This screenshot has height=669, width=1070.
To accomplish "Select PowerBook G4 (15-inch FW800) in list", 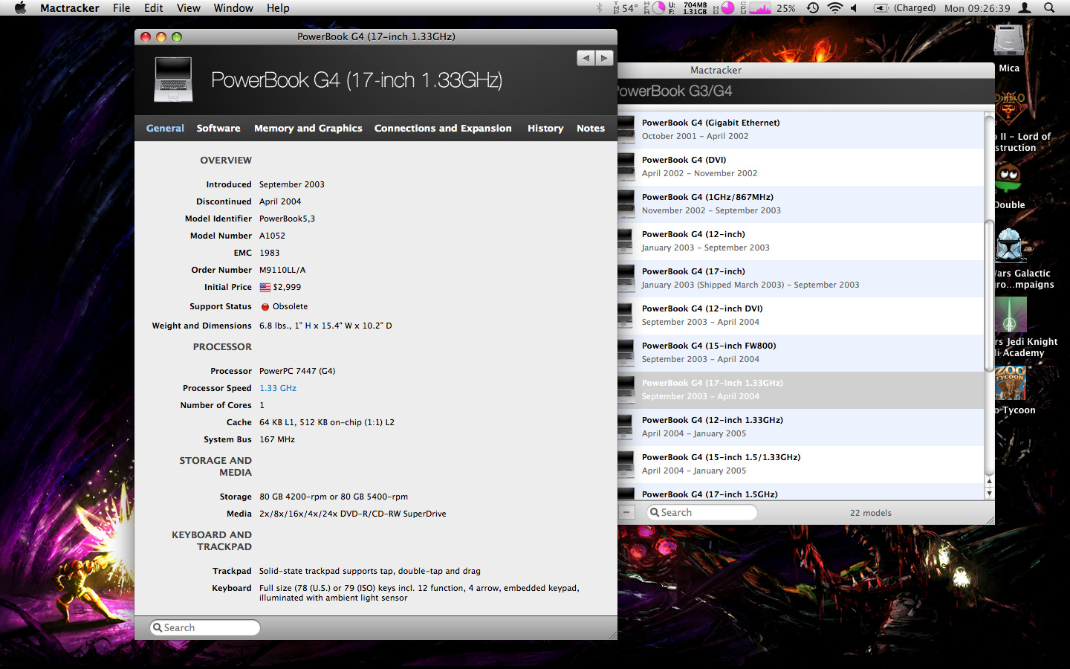I will [x=801, y=353].
